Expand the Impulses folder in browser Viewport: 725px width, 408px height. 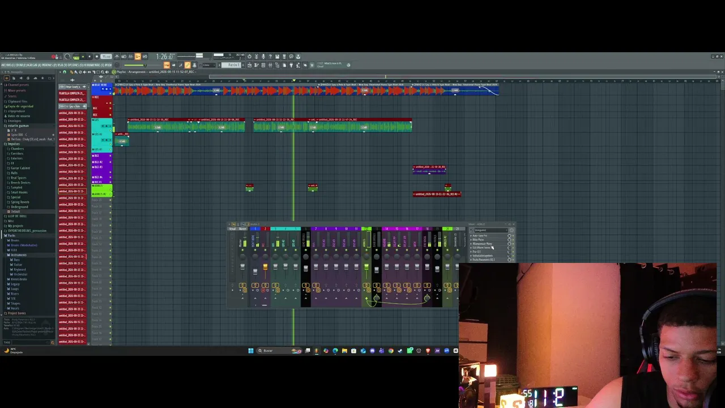point(14,144)
